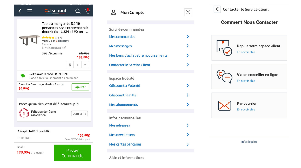Open the hamburger menu in Cdiscount header
Viewport: 301px width, 168px height.
tap(30, 11)
